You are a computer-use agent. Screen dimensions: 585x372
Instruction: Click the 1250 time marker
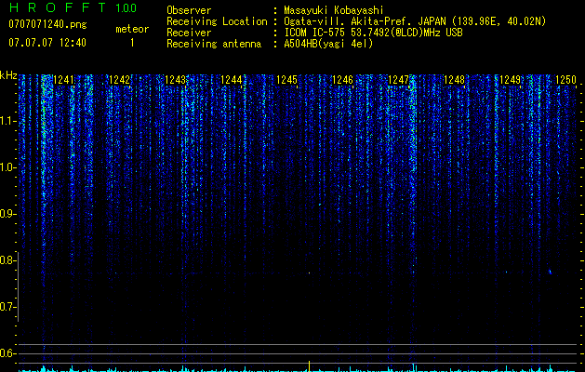coord(566,79)
